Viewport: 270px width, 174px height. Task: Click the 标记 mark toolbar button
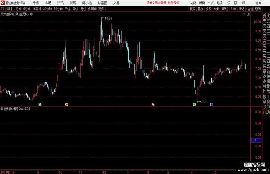(x=241, y=9)
